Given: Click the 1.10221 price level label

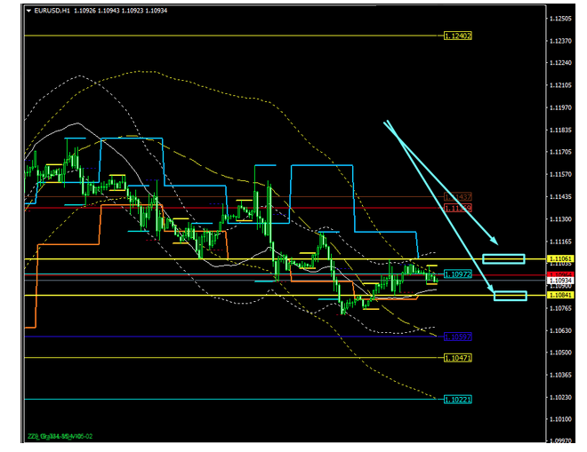Looking at the screenshot, I should coord(457,399).
